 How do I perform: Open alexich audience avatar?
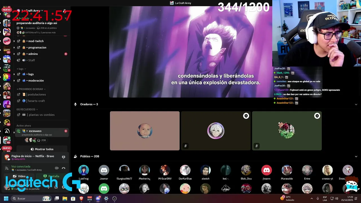206,170
